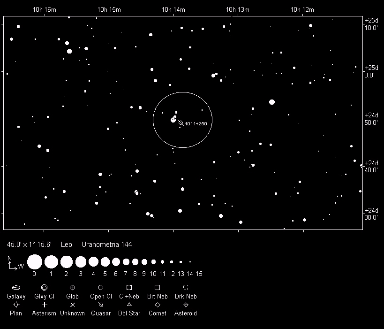Click the magnitude 7 star dot
384x329 pixels.
tap(126, 262)
